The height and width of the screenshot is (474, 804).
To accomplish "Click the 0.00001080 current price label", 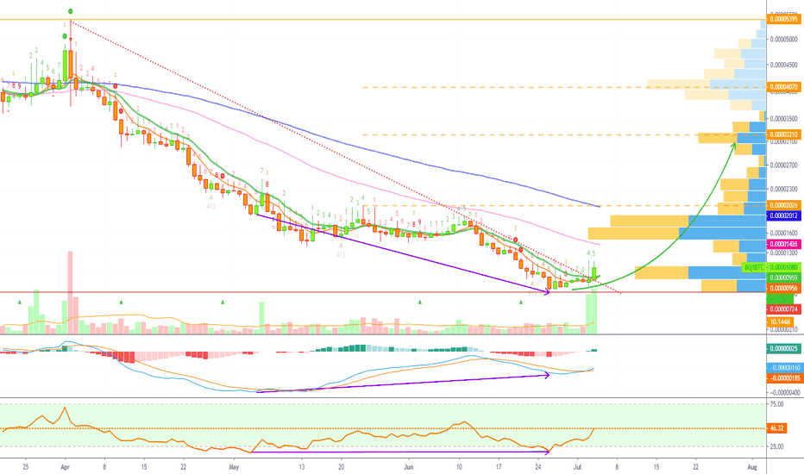I will pos(784,267).
